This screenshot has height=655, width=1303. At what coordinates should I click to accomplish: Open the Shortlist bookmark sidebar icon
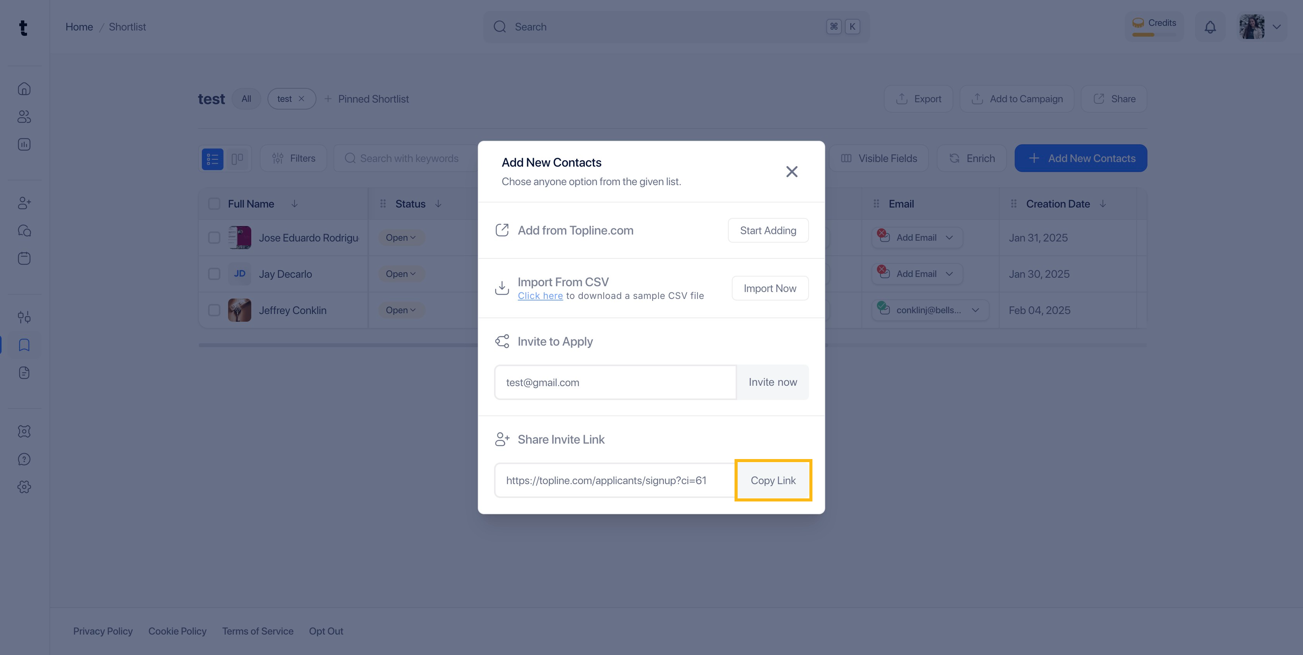pos(24,345)
